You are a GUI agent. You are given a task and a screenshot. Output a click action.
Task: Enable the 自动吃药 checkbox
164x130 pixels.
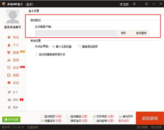42,116
